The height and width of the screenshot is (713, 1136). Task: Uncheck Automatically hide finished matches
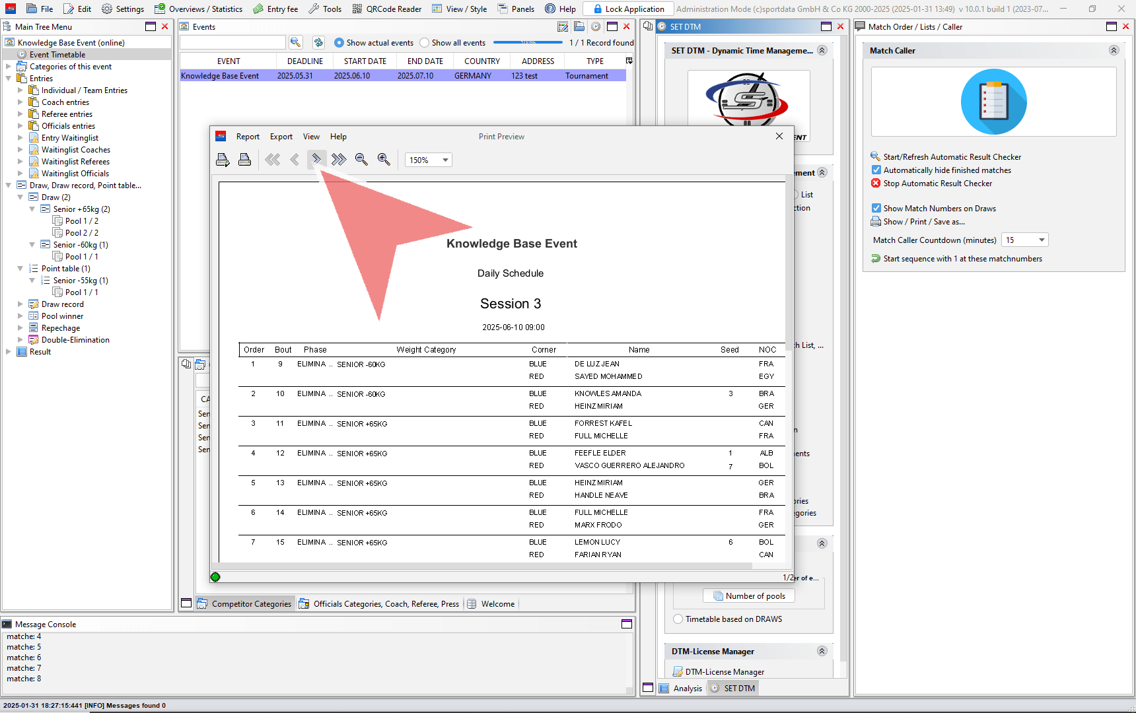pyautogui.click(x=876, y=170)
